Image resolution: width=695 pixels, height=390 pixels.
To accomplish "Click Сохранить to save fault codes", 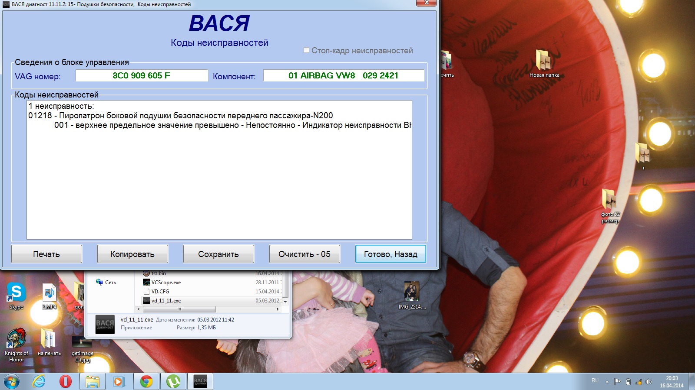I will click(218, 254).
